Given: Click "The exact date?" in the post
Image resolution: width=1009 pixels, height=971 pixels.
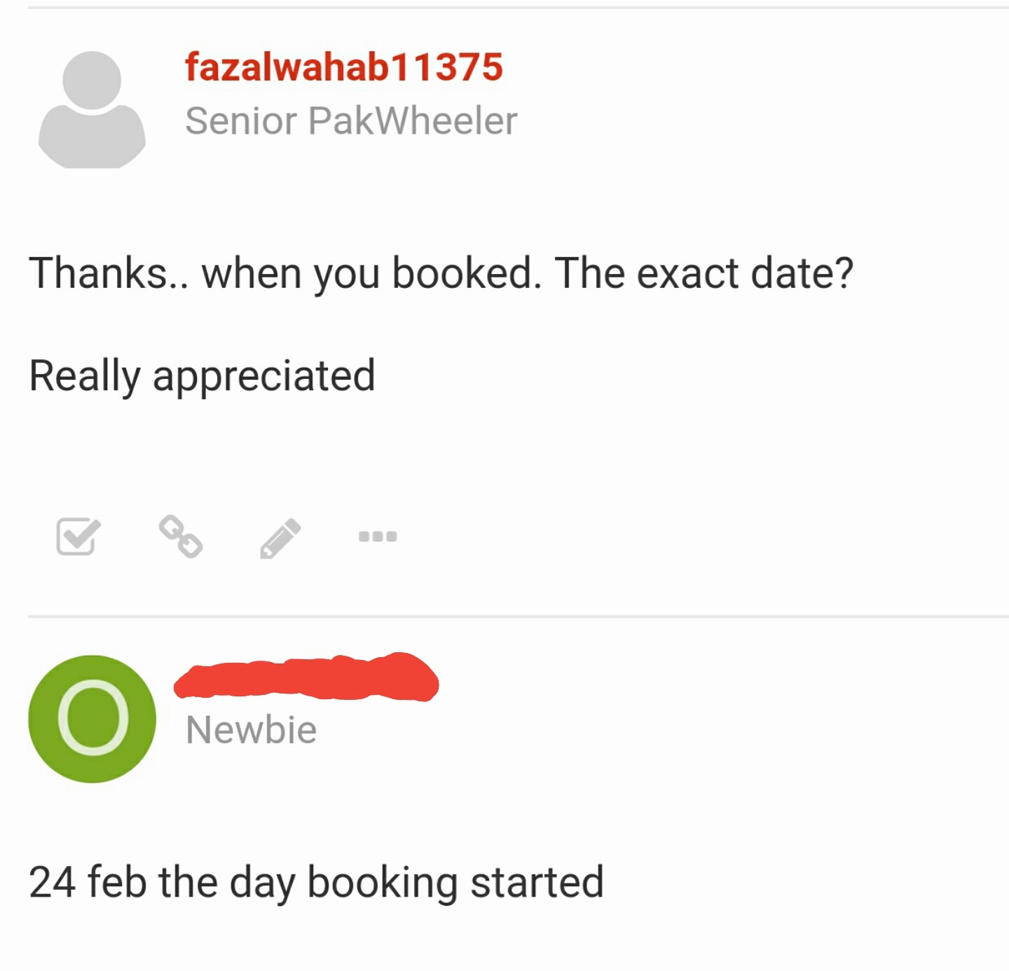Looking at the screenshot, I should pyautogui.click(x=704, y=273).
